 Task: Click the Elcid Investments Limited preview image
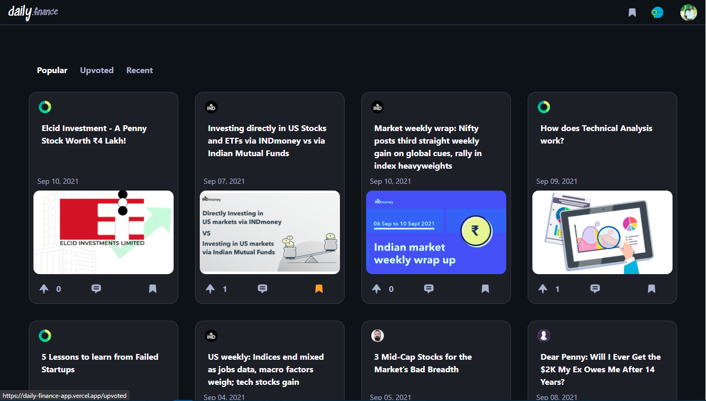(x=103, y=232)
